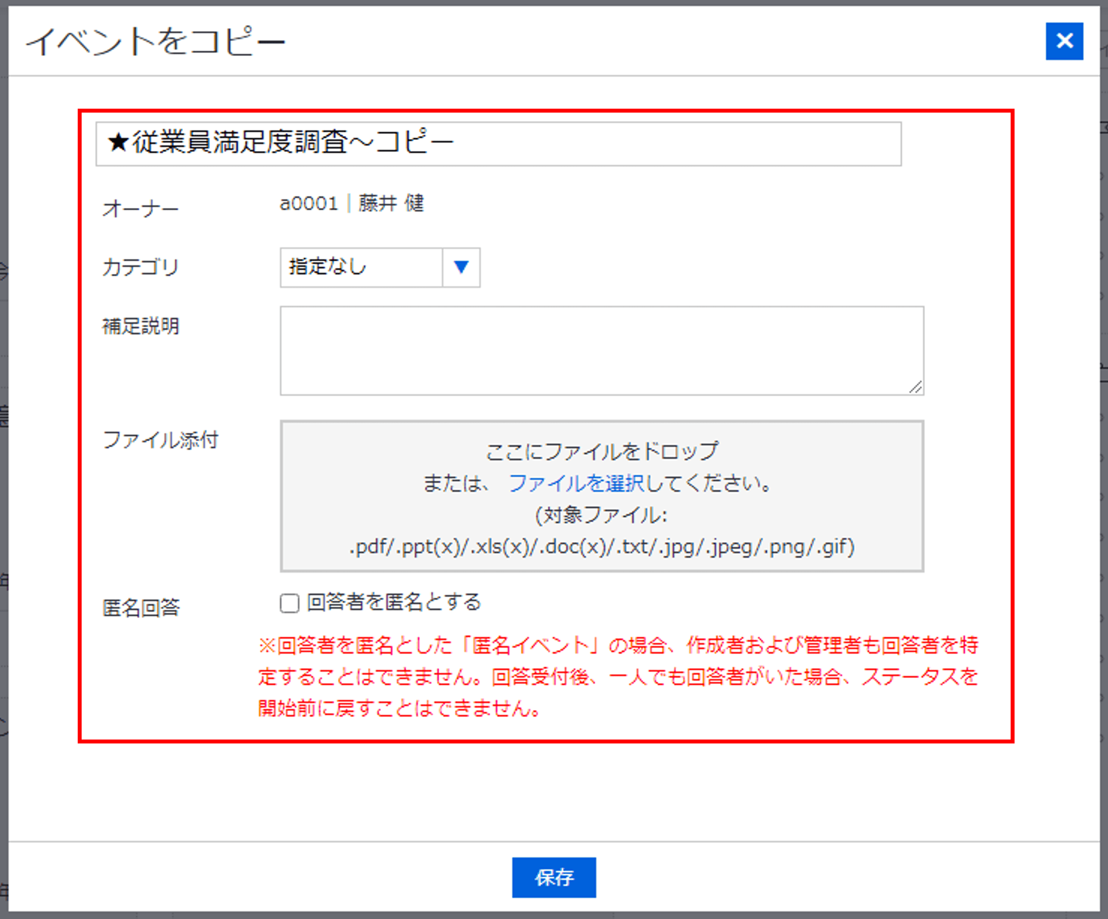The width and height of the screenshot is (1108, 919).
Task: Click the owner ID a0001
Action: [309, 203]
